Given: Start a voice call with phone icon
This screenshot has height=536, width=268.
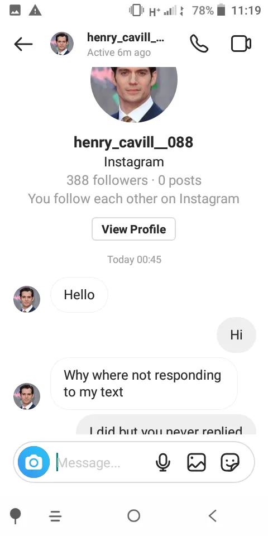Looking at the screenshot, I should (199, 44).
